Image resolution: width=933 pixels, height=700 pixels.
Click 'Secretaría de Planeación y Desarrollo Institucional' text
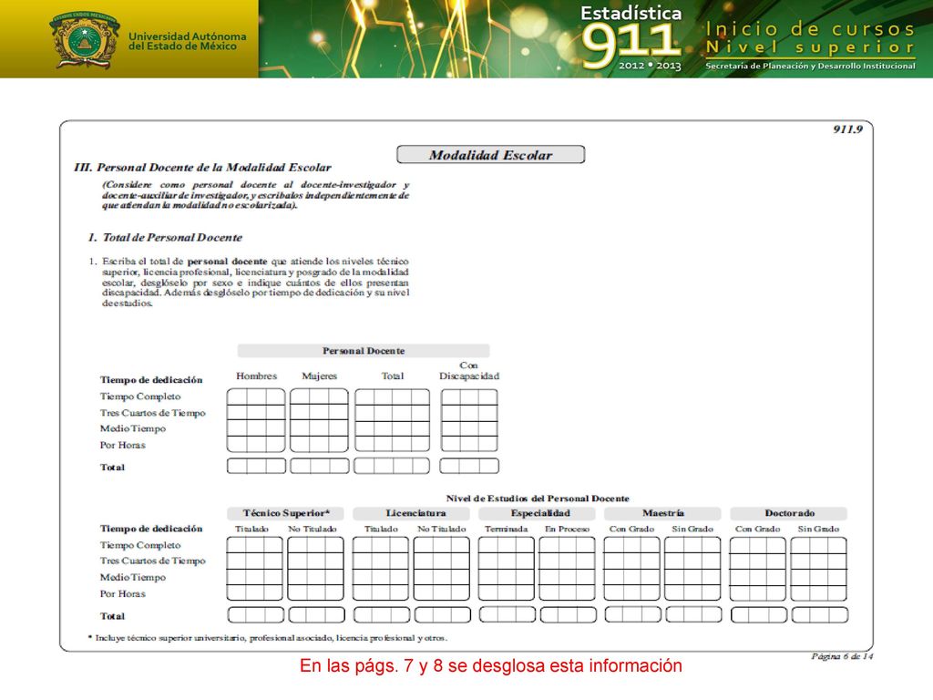point(810,66)
